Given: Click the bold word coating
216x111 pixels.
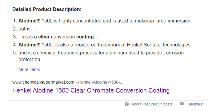Looking at the screenshot, I should tap(85, 37).
